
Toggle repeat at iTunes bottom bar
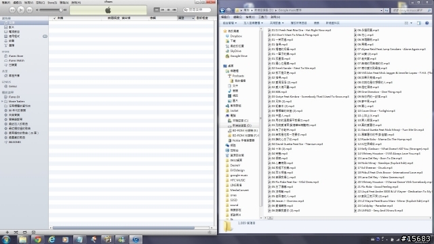click(24, 232)
